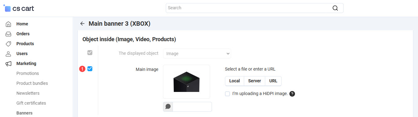Click the Products tag icon
The image size is (418, 117).
click(x=9, y=44)
